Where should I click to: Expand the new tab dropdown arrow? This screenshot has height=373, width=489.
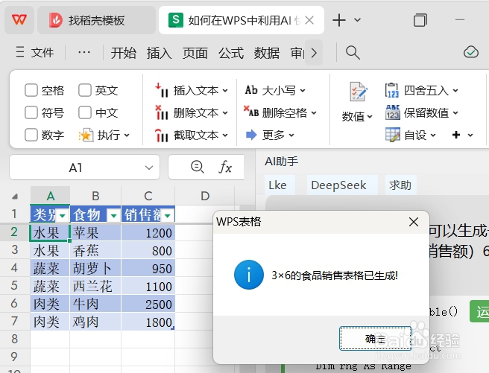click(x=357, y=20)
